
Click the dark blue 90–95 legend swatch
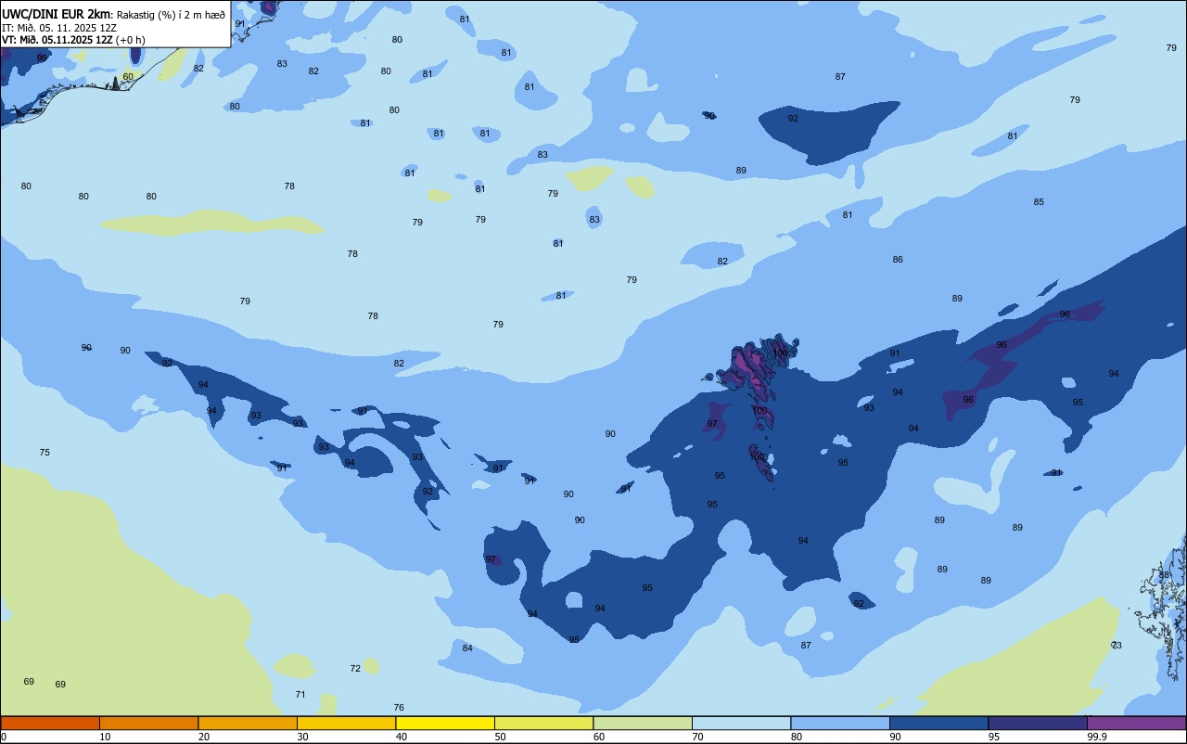point(938,723)
